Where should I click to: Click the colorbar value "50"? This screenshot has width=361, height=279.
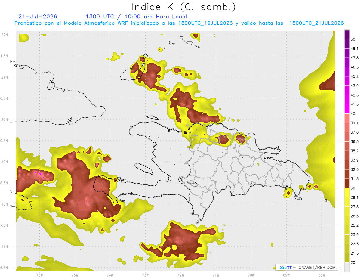click(x=353, y=39)
